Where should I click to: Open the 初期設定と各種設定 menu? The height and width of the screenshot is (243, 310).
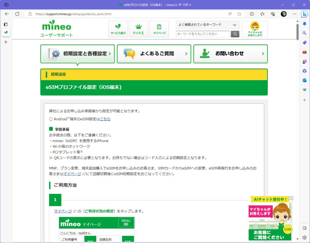click(77, 54)
